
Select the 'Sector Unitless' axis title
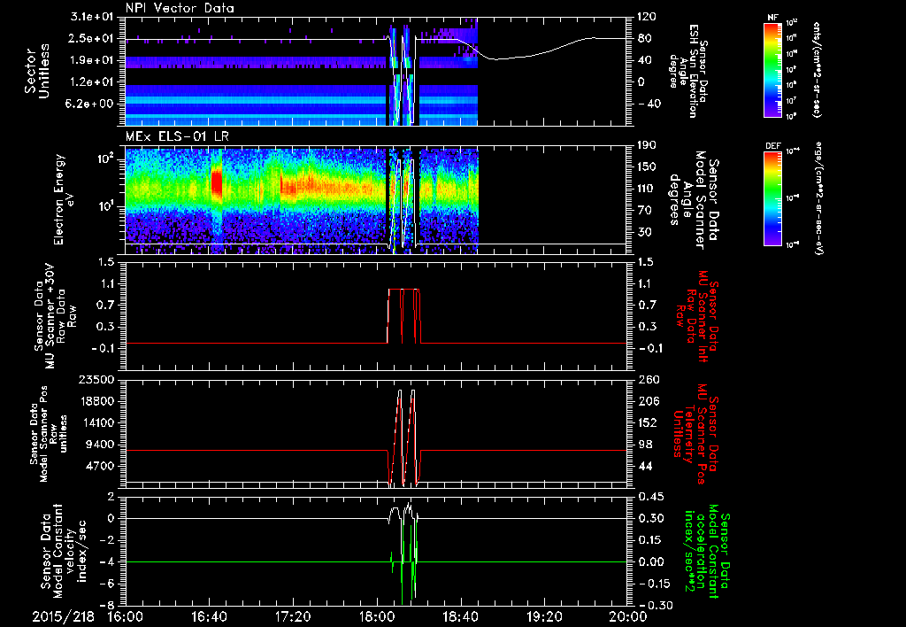(37, 71)
